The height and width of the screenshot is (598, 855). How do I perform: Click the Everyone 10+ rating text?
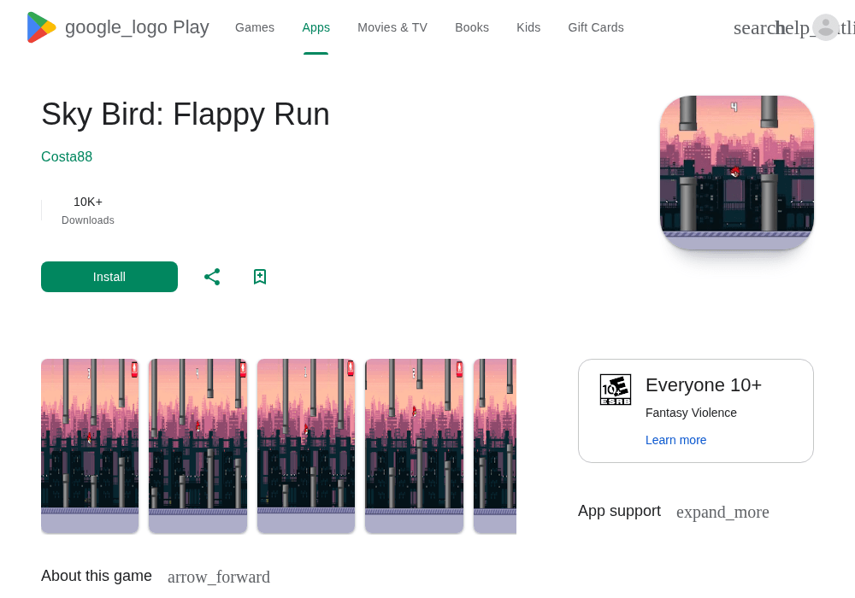[704, 385]
